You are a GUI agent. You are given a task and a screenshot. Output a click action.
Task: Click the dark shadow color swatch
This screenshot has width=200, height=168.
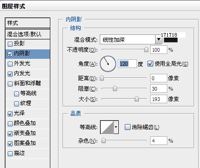[171, 40]
